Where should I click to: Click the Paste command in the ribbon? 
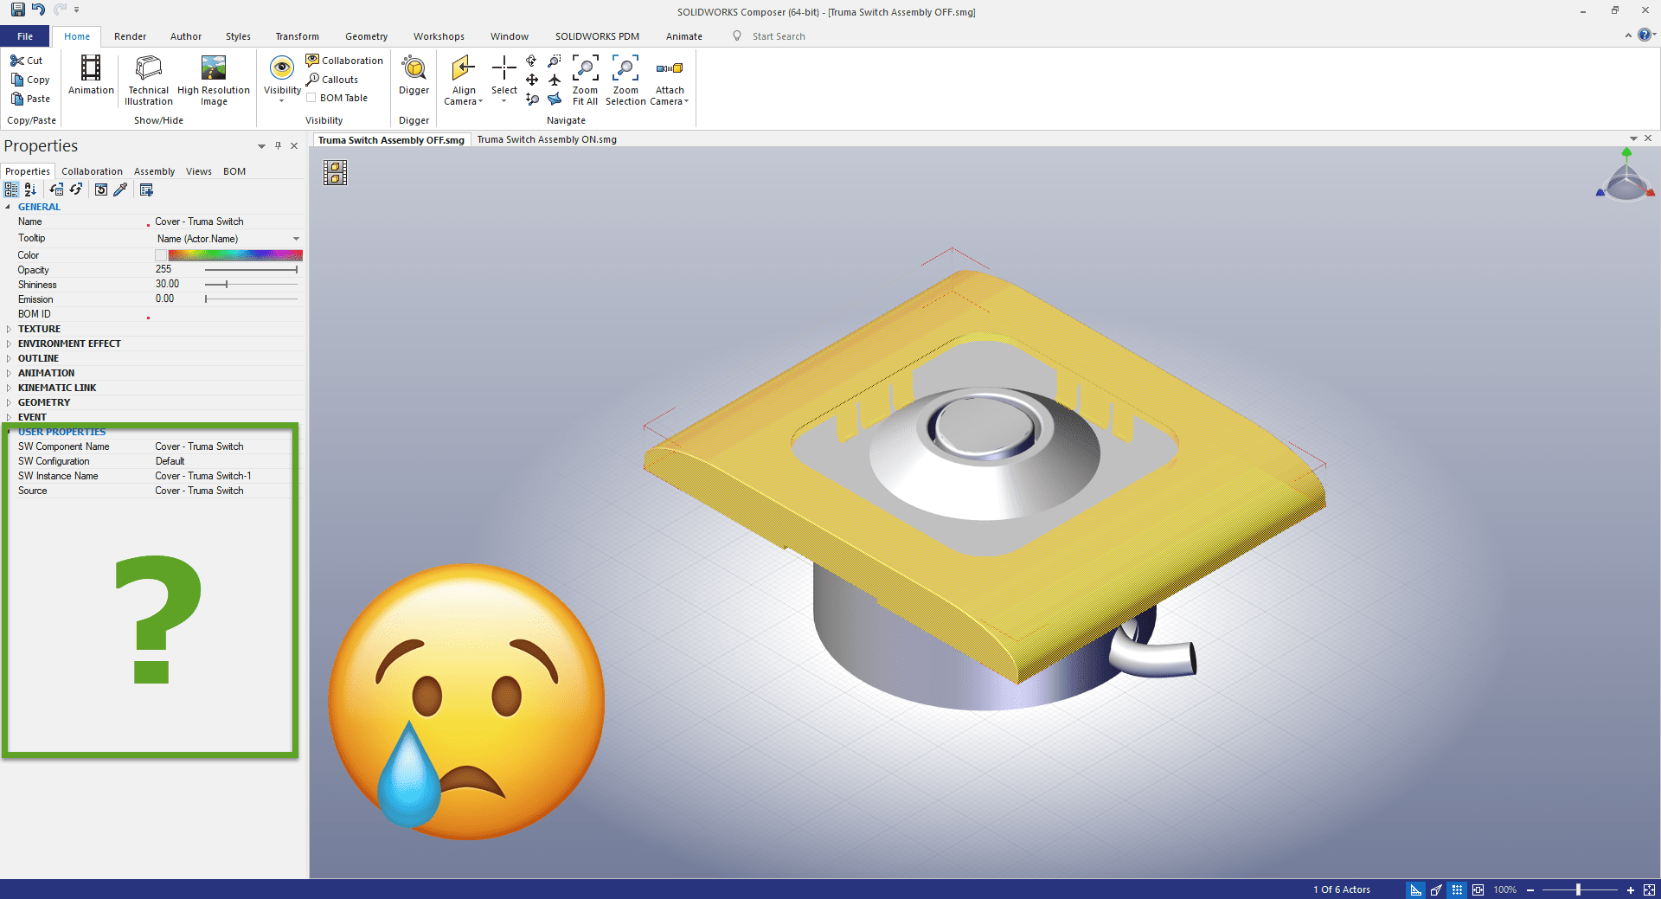click(30, 99)
